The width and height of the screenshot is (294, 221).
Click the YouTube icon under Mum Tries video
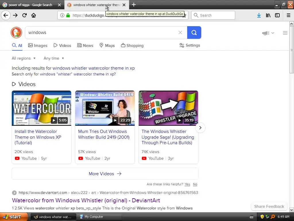click(x=81, y=158)
